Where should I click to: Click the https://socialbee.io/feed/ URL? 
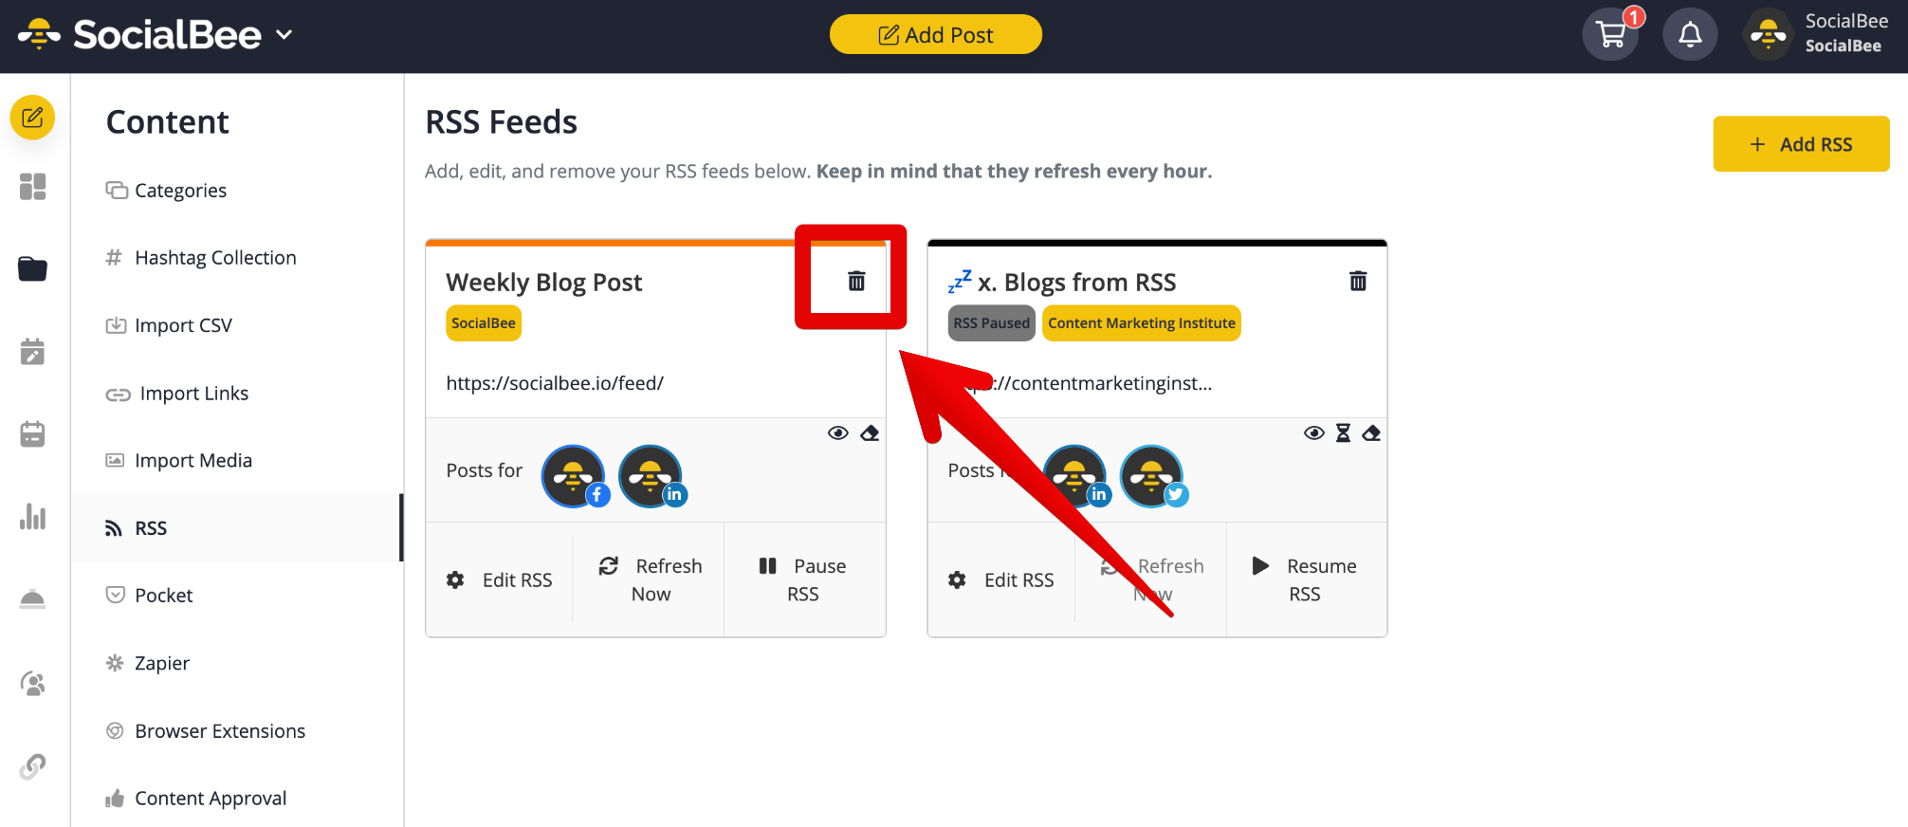tap(555, 383)
